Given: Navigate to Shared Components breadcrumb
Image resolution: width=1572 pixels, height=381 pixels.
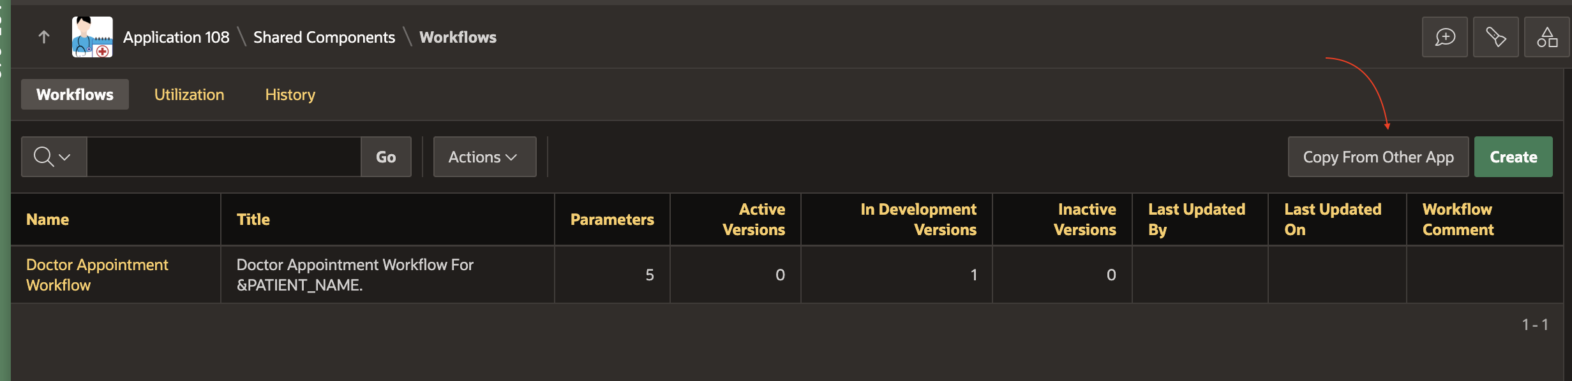Looking at the screenshot, I should tap(324, 37).
